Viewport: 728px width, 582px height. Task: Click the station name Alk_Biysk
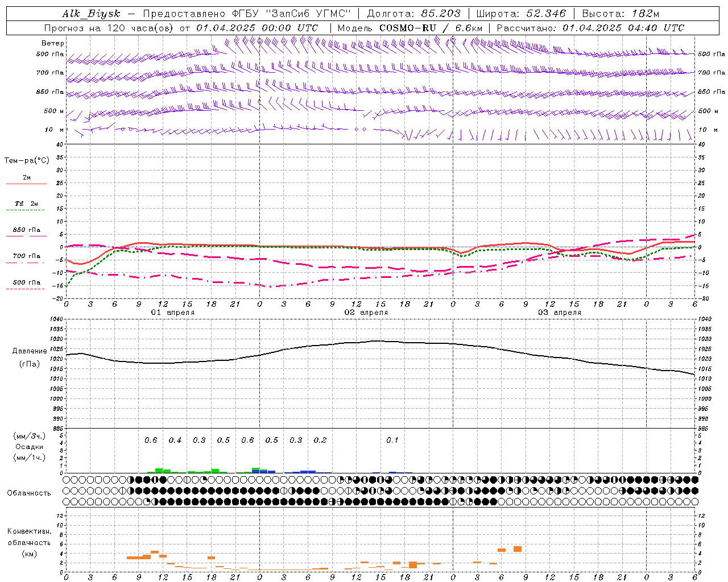(92, 14)
